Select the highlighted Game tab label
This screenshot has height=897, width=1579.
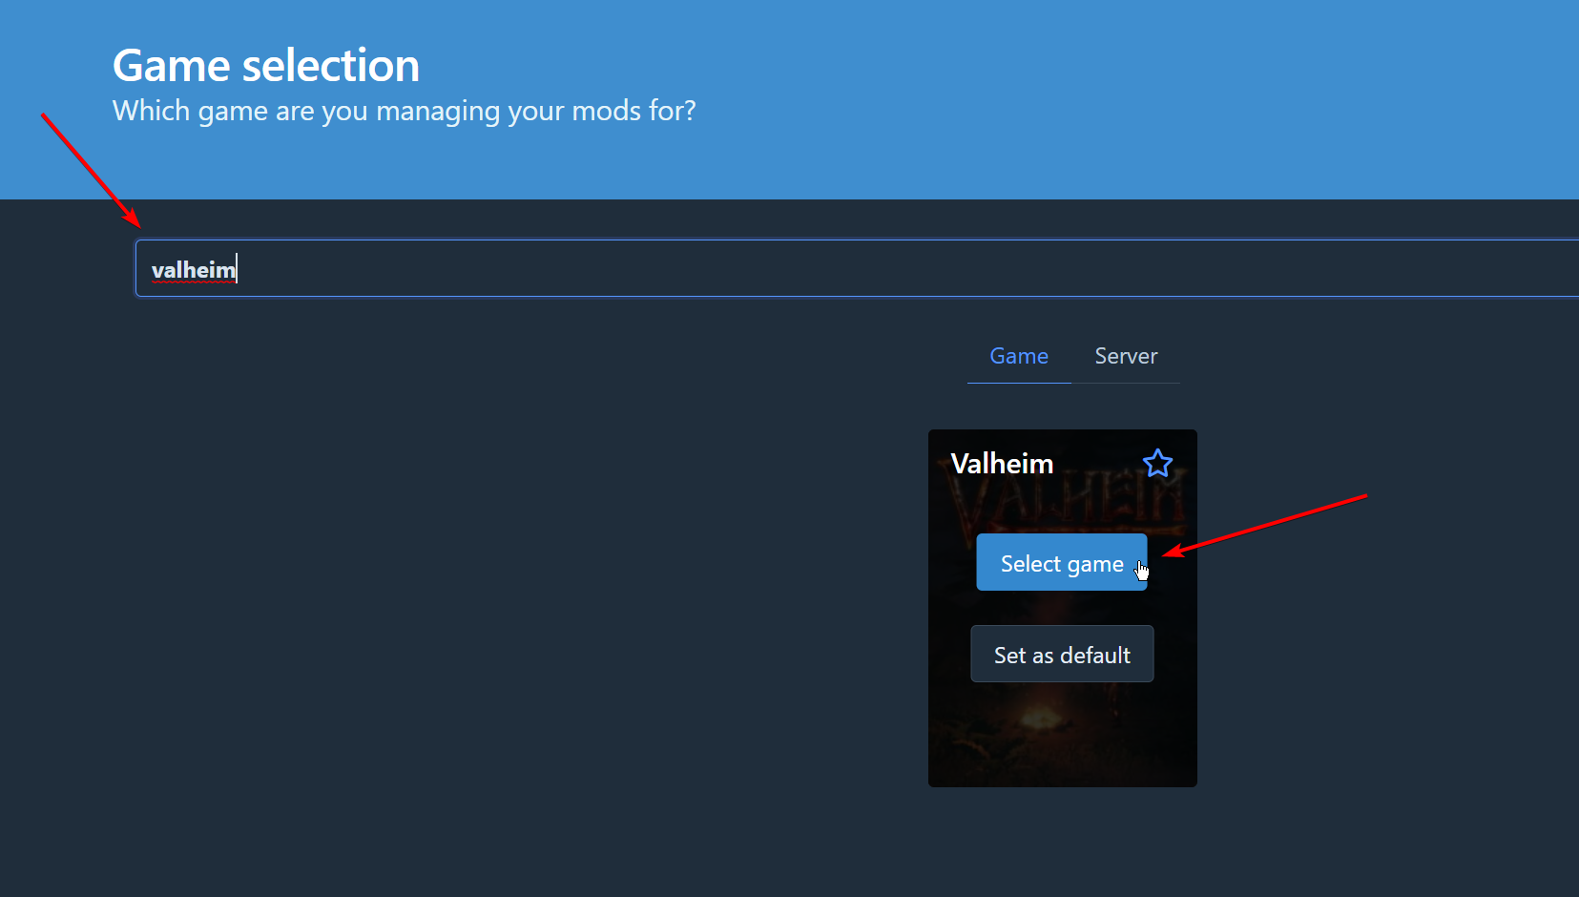(1019, 356)
